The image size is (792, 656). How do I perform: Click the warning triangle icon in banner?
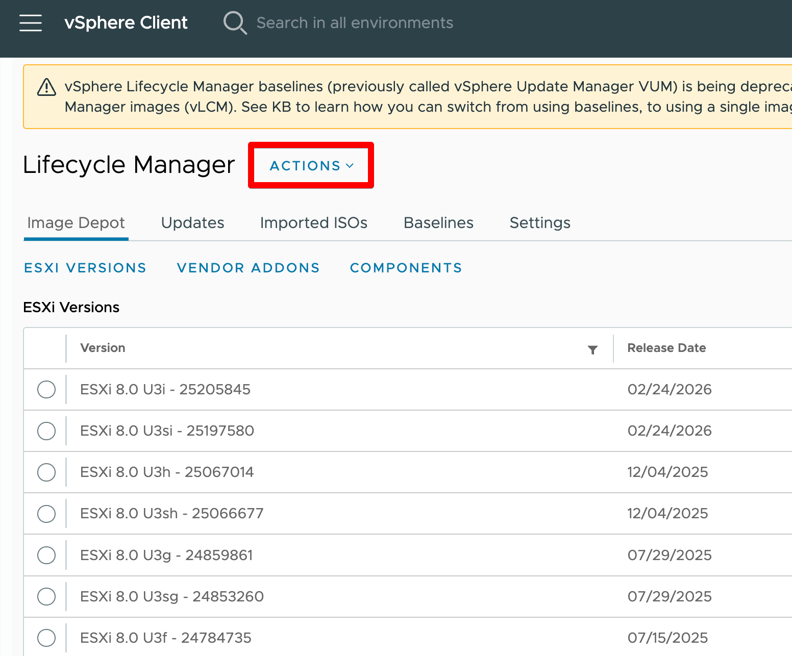(x=46, y=87)
